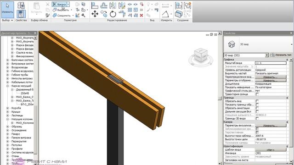Toggle the Обрезать аннотации checkbox
The width and height of the screenshot is (294, 165).
point(257,108)
